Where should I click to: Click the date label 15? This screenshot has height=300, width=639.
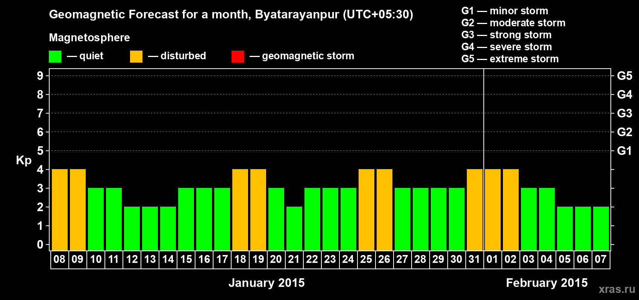coord(186,259)
